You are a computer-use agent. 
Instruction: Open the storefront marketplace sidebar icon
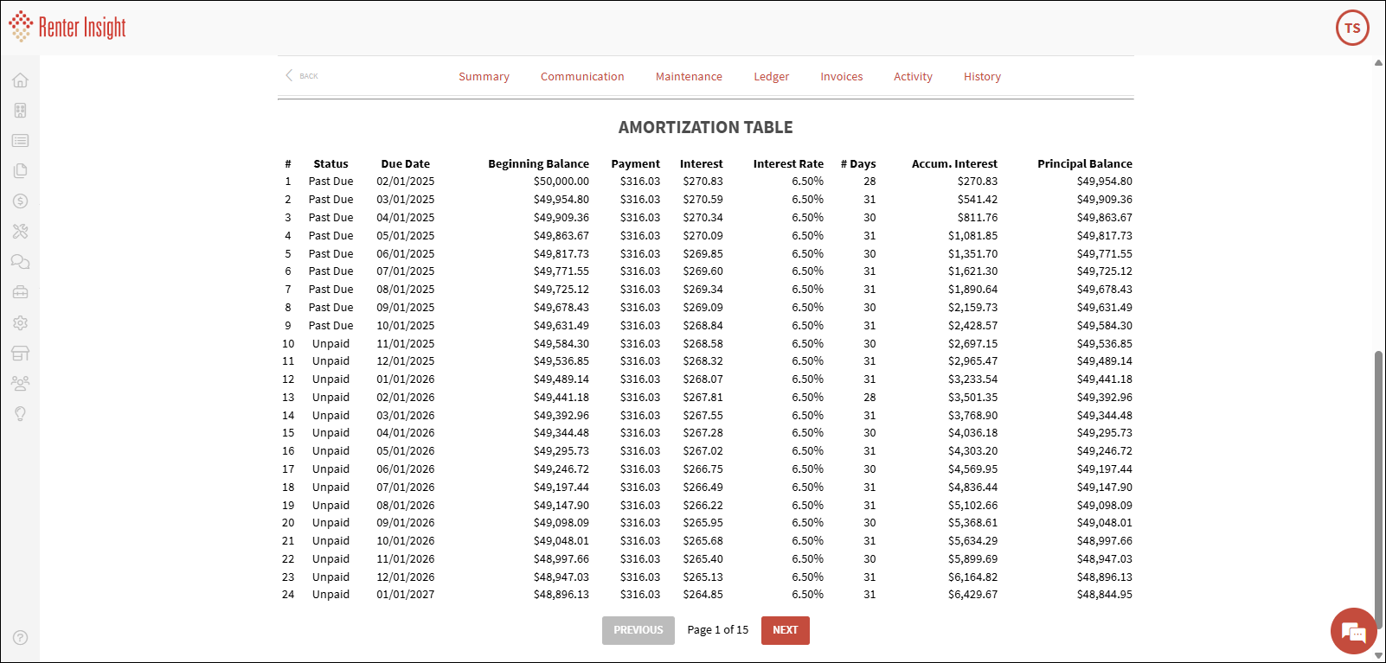[21, 353]
